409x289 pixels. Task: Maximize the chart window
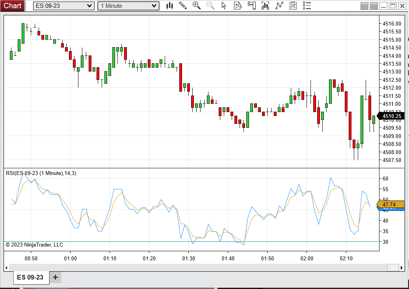click(x=392, y=6)
